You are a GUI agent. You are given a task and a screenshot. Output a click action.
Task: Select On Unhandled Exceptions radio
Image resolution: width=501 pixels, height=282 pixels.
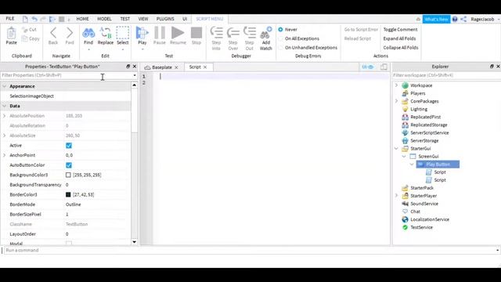pos(280,48)
